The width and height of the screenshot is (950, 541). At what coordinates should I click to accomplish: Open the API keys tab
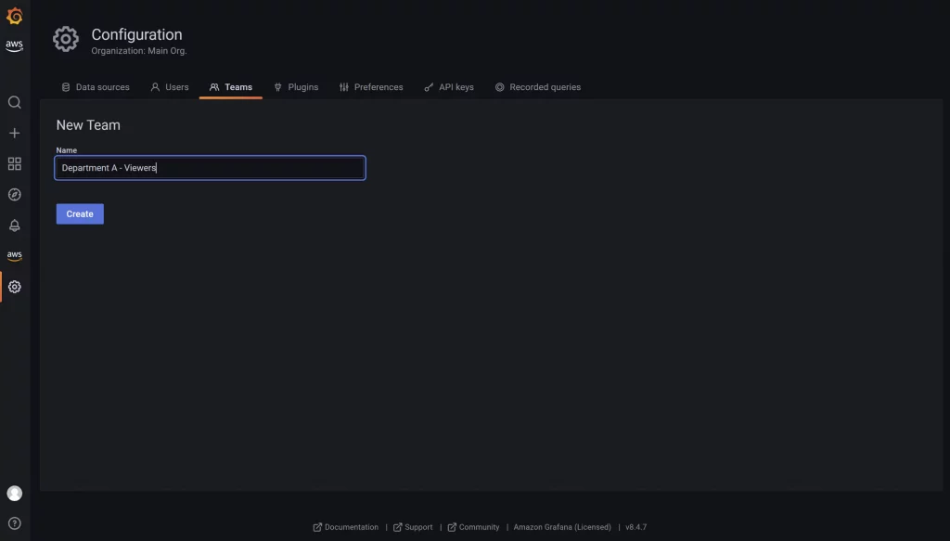pyautogui.click(x=449, y=86)
